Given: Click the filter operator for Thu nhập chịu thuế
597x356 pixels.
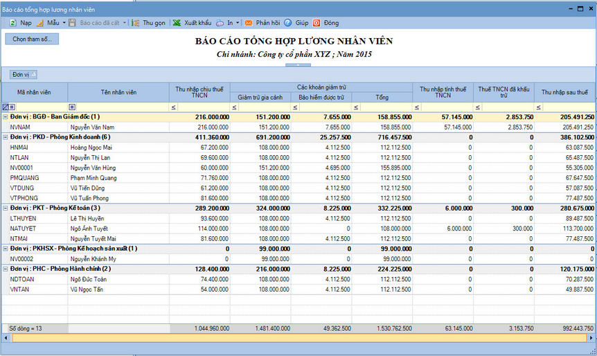Looking at the screenshot, I should (174, 107).
